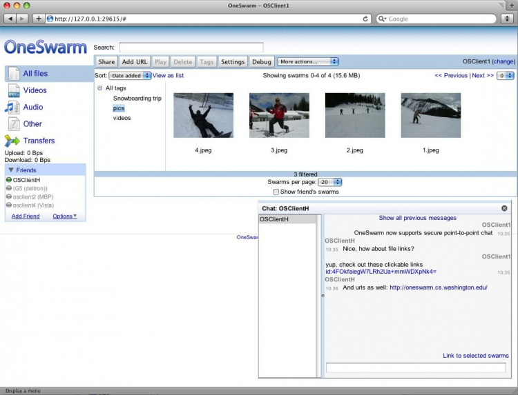Select the videos tag in tree
The width and height of the screenshot is (518, 395).
(122, 118)
